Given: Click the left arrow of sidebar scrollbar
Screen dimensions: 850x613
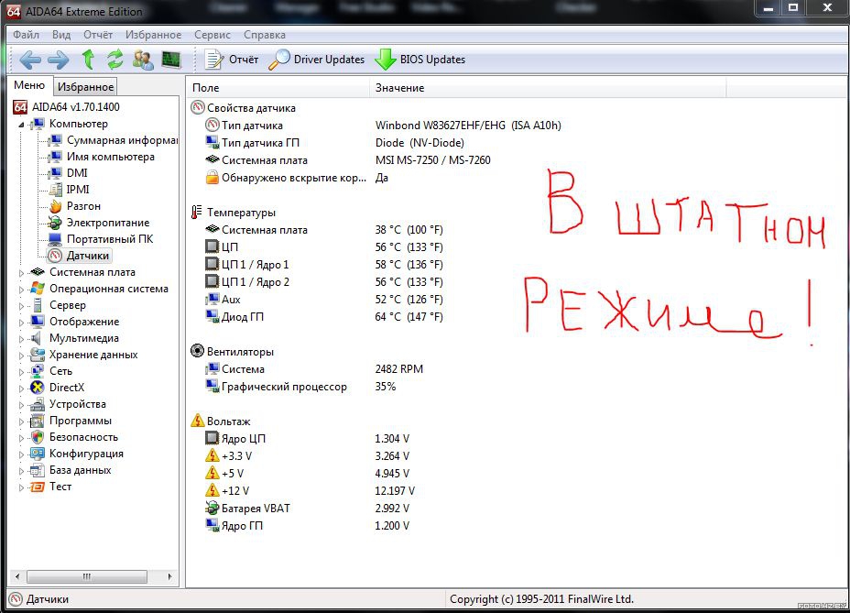Looking at the screenshot, I should tap(17, 576).
